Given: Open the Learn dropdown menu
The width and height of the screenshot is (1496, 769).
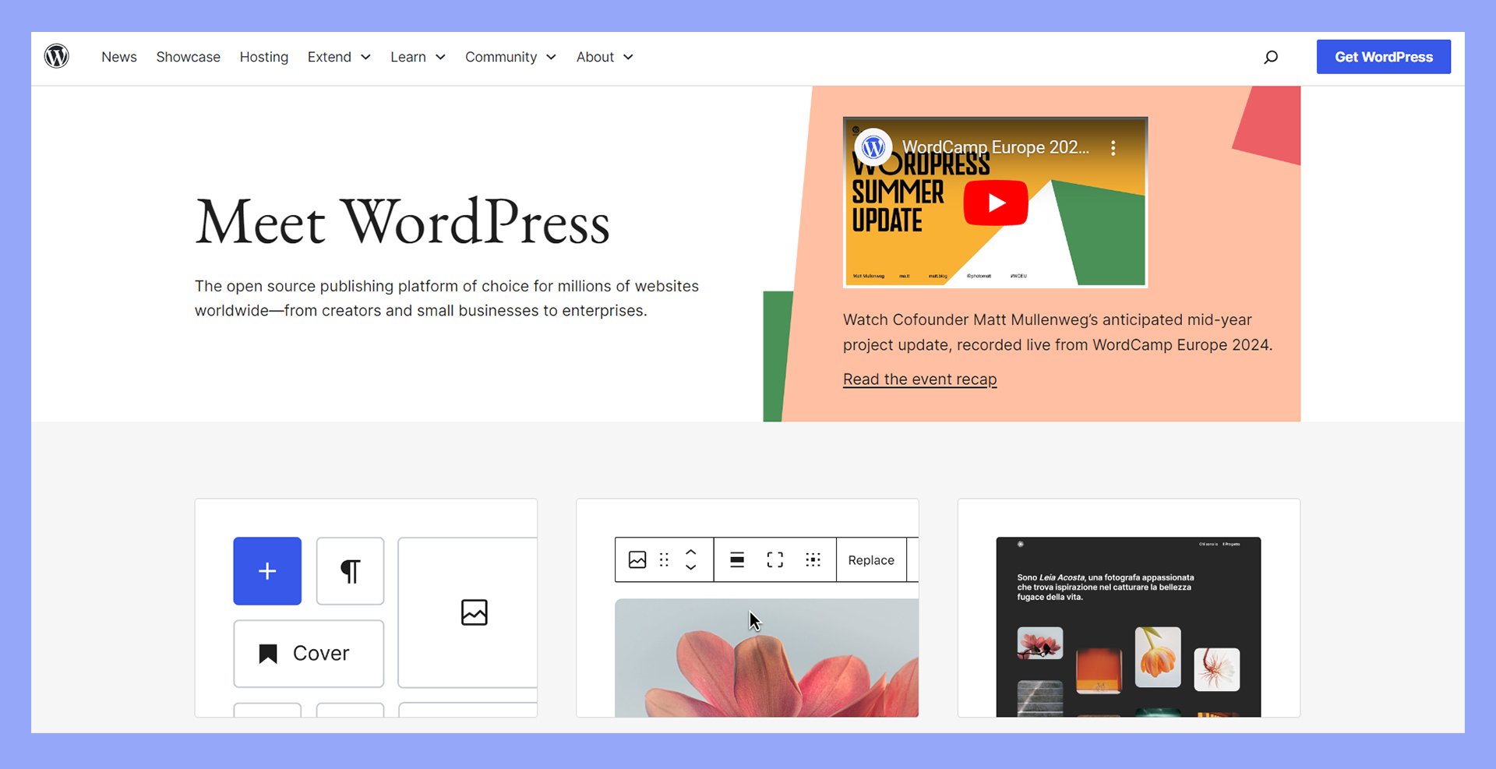Looking at the screenshot, I should click(418, 57).
